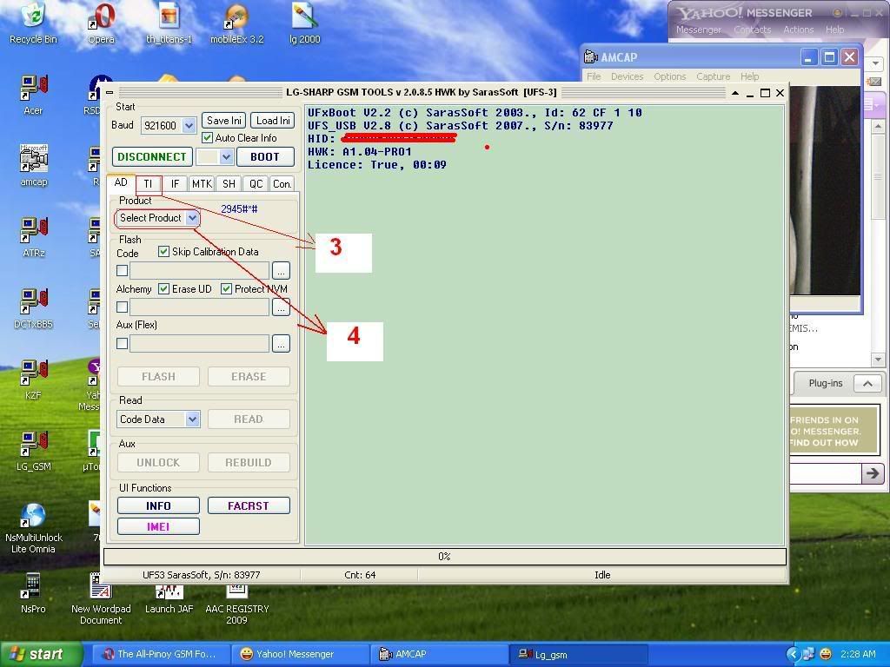
Task: Click the Yahoo smiley tray icon
Action: click(826, 654)
